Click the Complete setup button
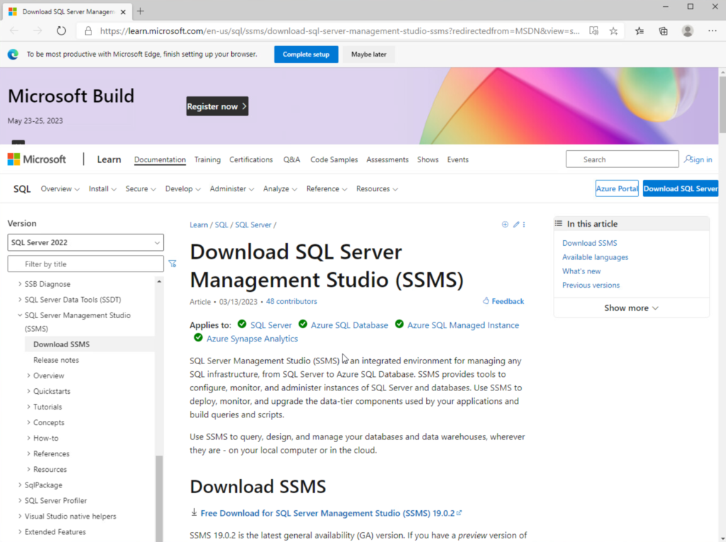Viewport: 726px width, 542px height. coord(306,55)
